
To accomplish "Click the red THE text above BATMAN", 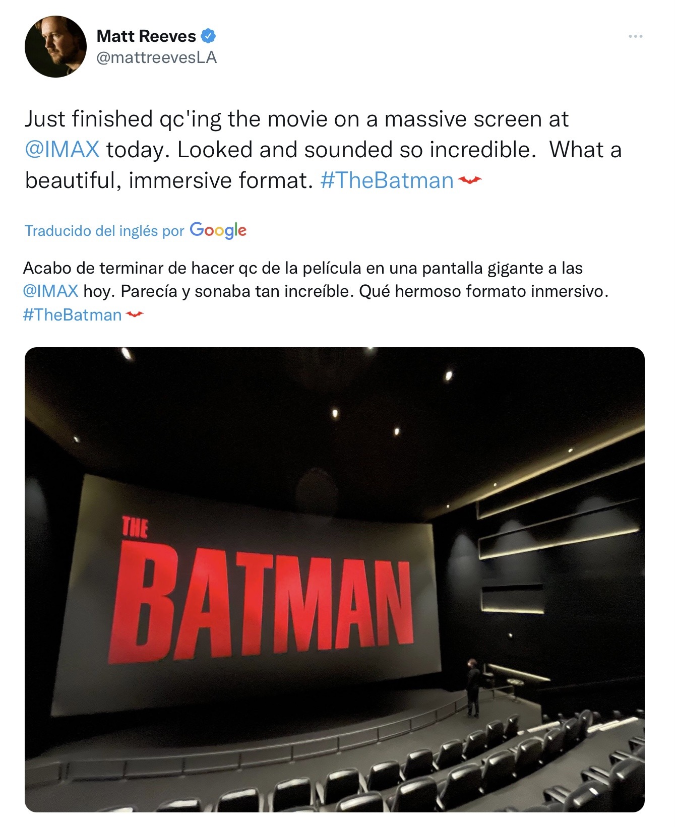I will click(x=135, y=528).
